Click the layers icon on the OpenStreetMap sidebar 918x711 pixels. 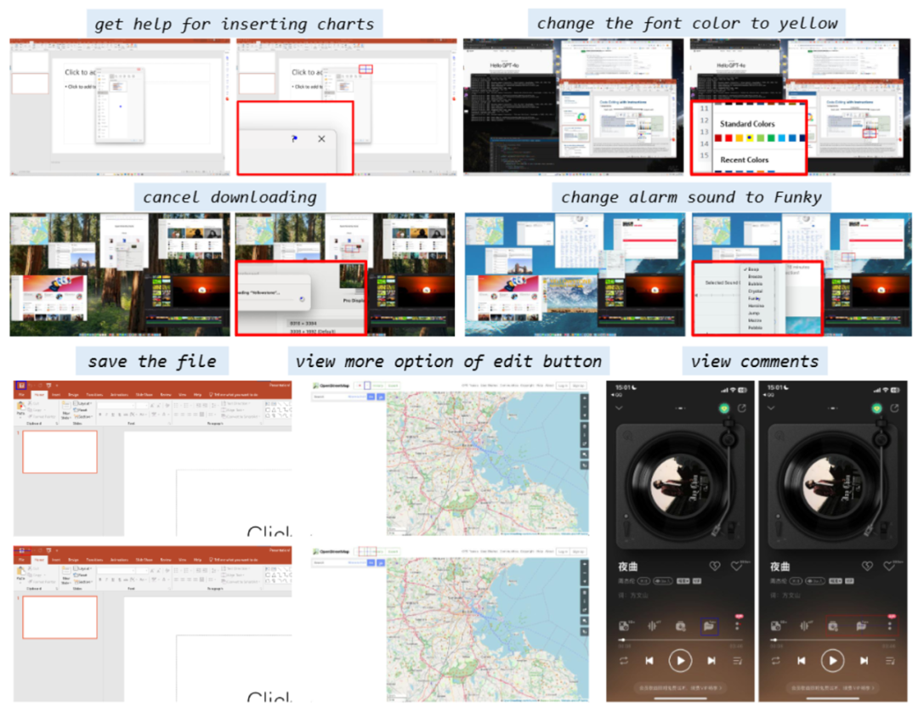[x=585, y=426]
